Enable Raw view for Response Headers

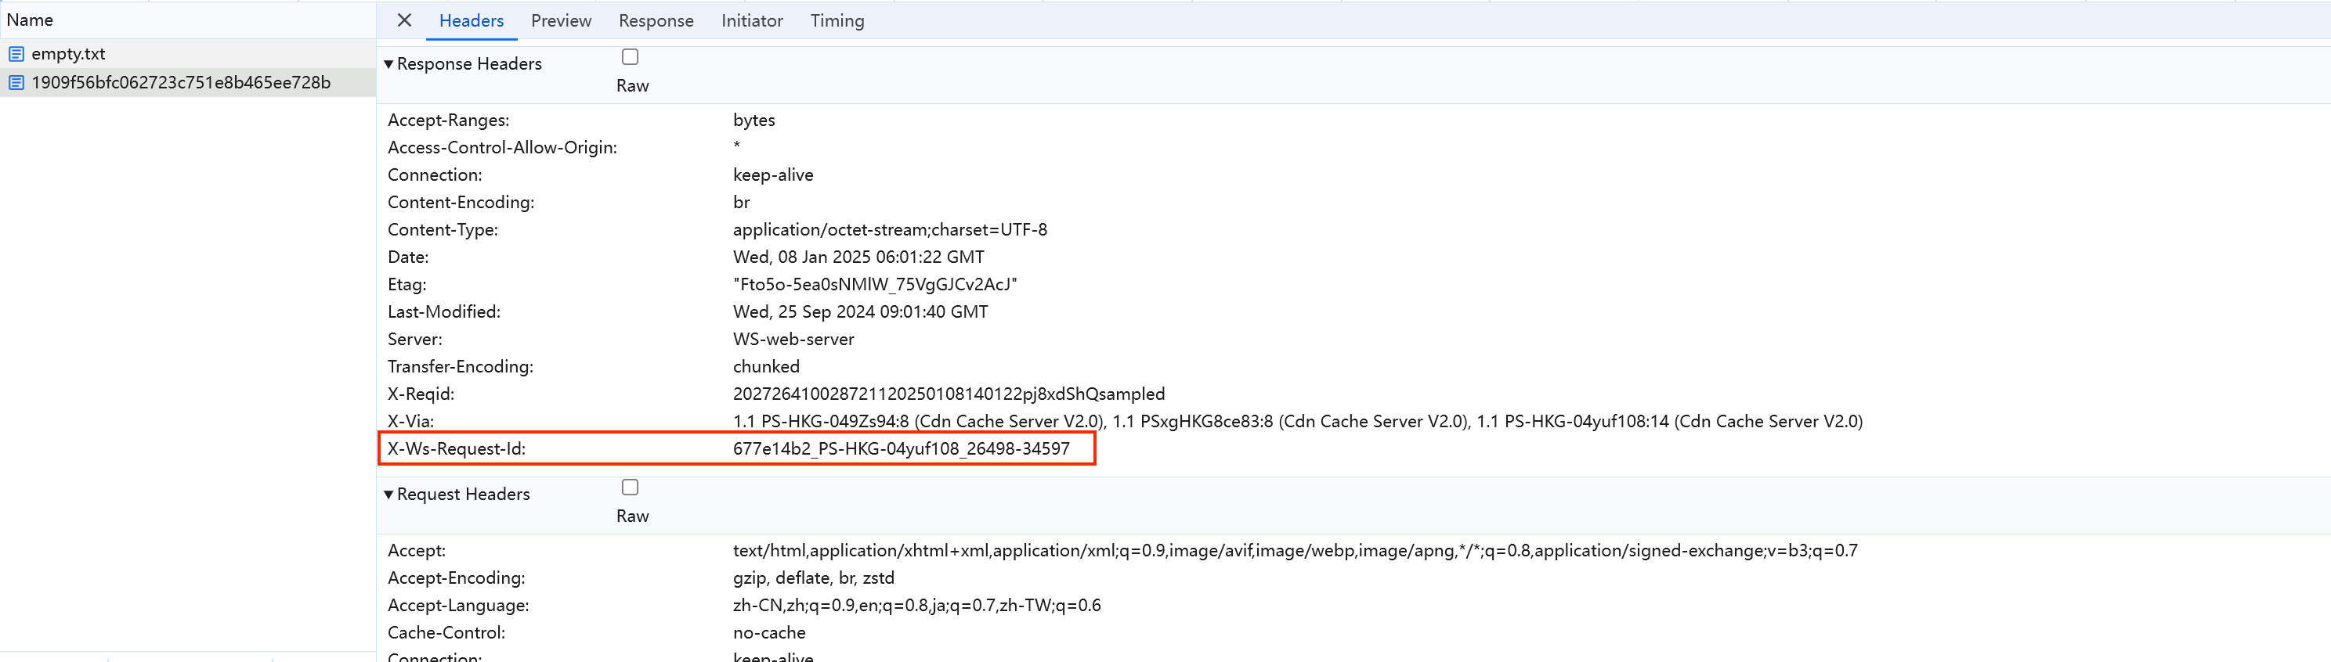point(630,57)
